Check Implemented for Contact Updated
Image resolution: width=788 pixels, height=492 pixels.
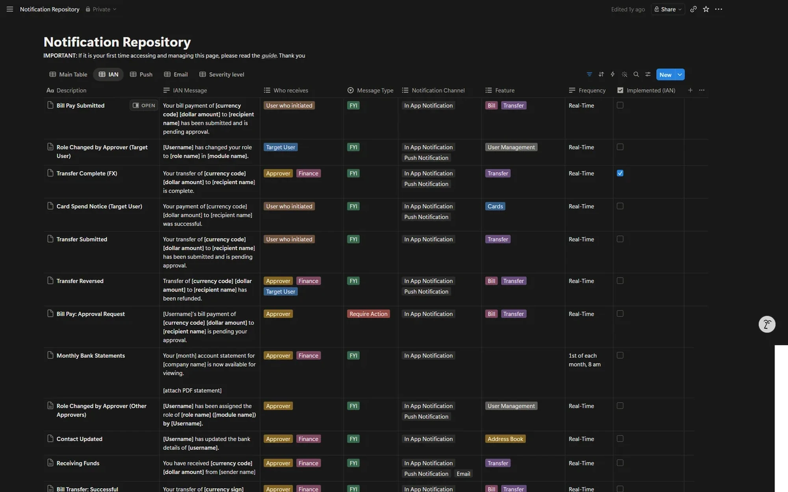(x=620, y=438)
